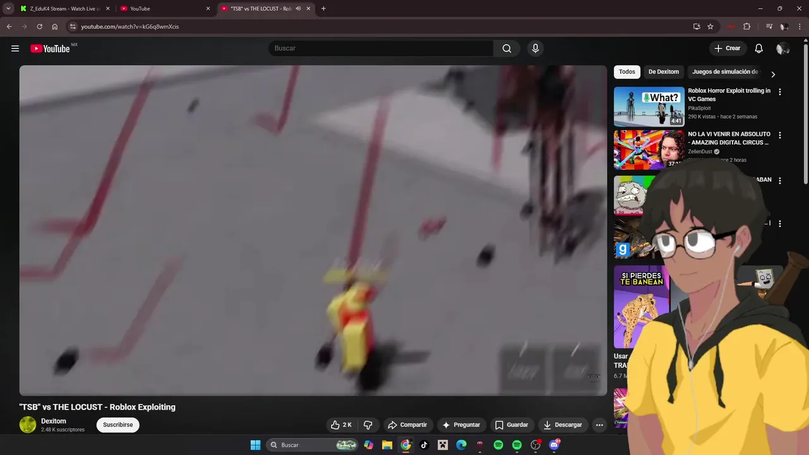Image resolution: width=809 pixels, height=455 pixels.
Task: Open more actions ellipsis below video
Action: point(599,425)
